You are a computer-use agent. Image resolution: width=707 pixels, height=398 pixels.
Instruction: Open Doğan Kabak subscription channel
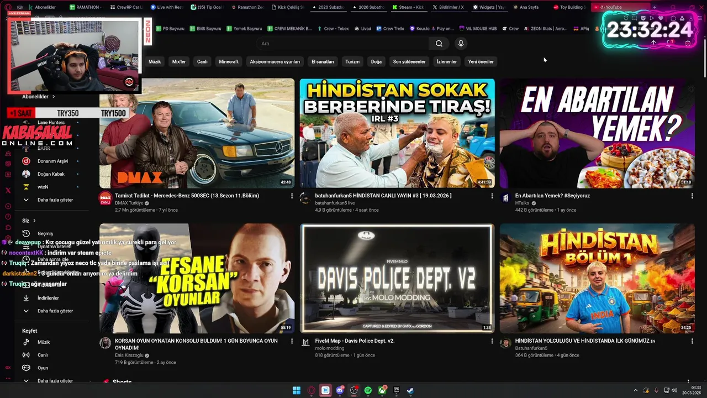pyautogui.click(x=51, y=174)
